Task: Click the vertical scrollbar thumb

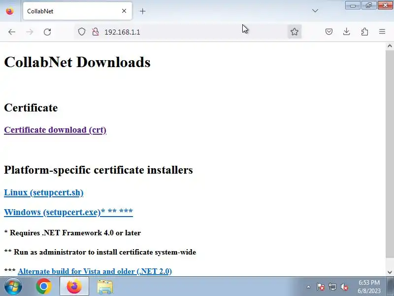Action: (x=390, y=153)
